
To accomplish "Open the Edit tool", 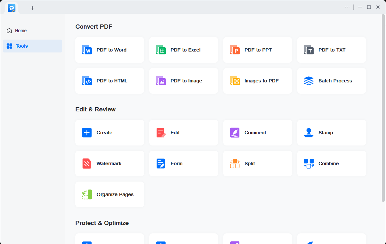I will click(183, 133).
